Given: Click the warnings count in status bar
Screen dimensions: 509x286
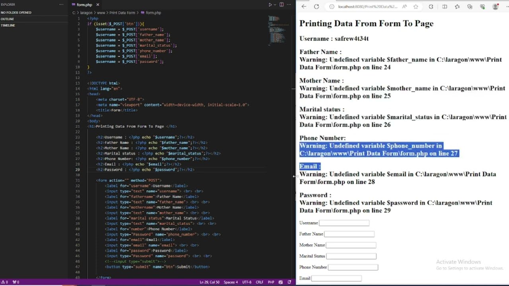Looking at the screenshot, I should [5, 282].
